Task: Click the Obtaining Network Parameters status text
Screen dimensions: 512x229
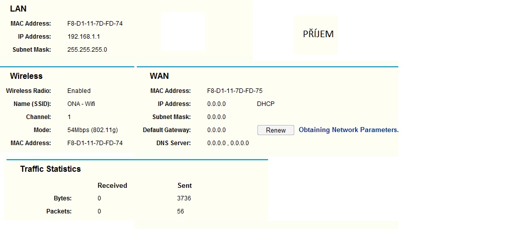Action: [348, 130]
